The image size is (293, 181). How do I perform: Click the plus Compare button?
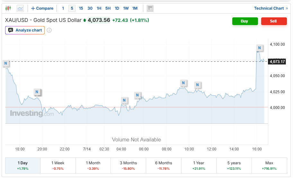[x=42, y=8]
